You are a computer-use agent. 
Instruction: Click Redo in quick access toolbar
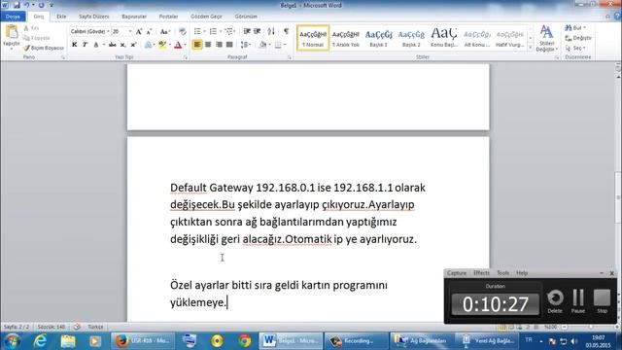41,5
